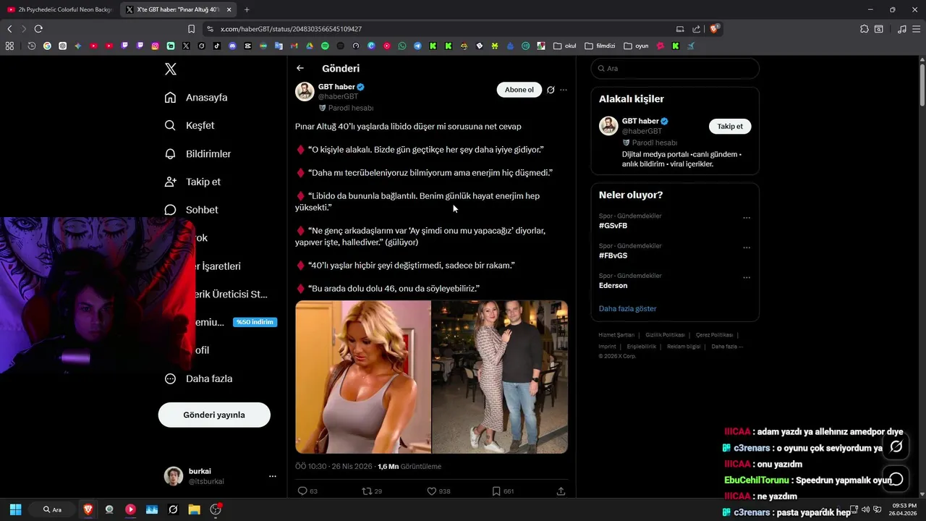Open the filmdizi bookmarks folder
This screenshot has height=521, width=926.
[600, 46]
